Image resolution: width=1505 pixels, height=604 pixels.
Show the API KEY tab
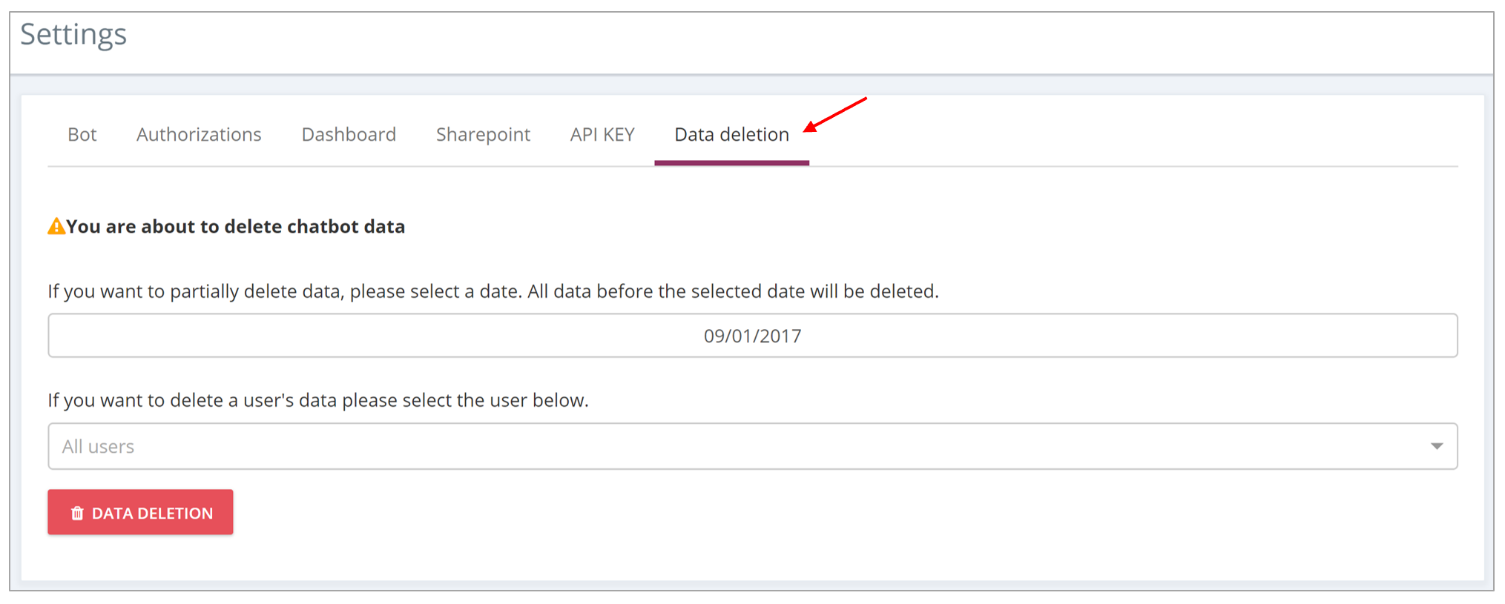(x=602, y=134)
